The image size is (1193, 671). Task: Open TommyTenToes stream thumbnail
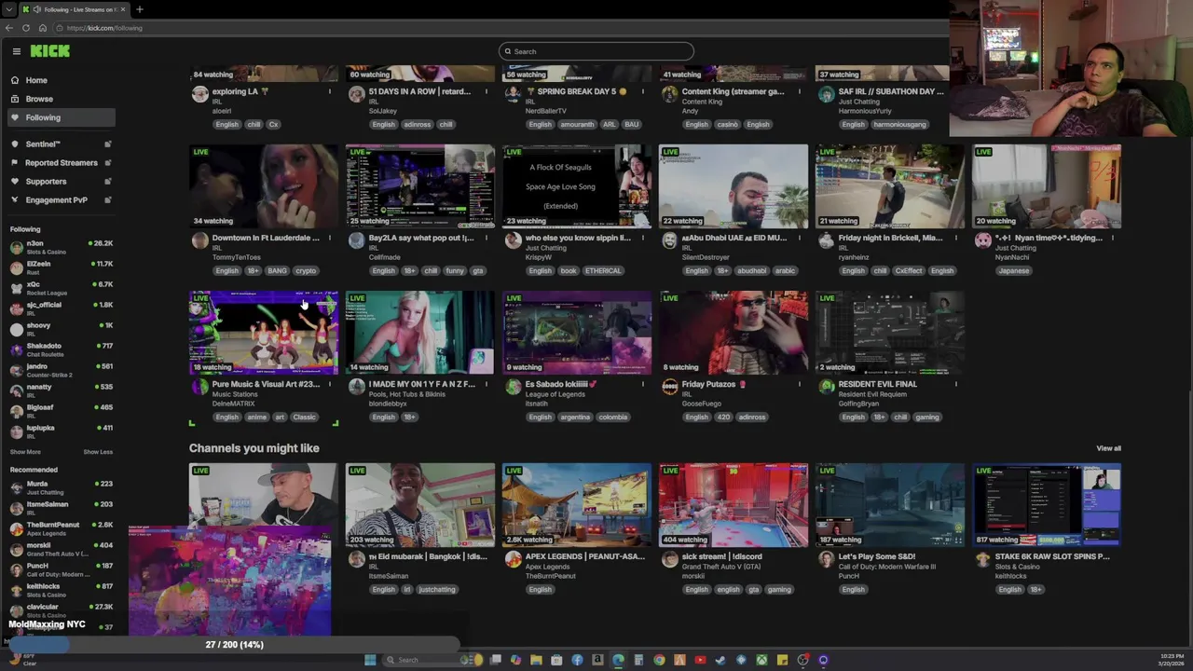pyautogui.click(x=264, y=186)
